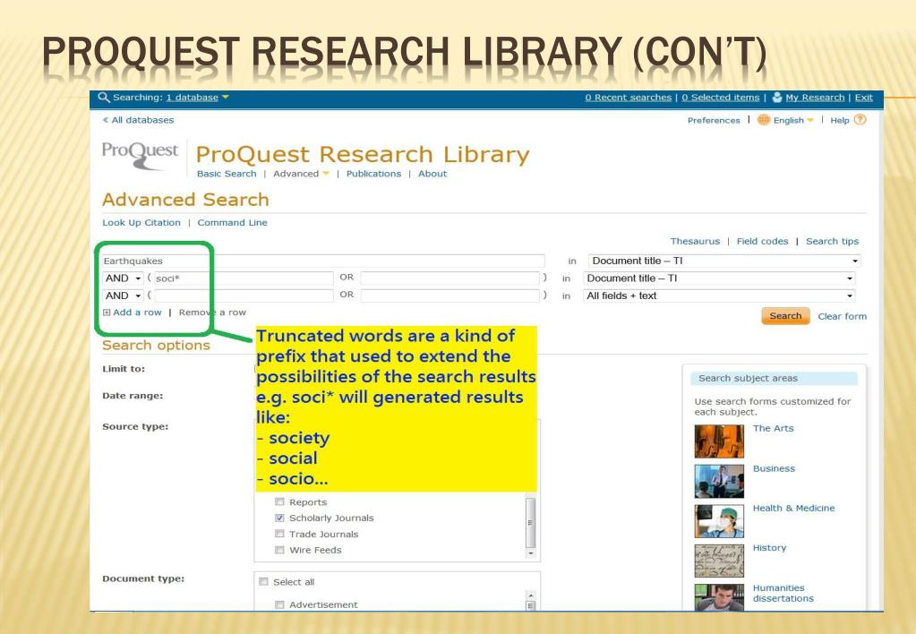Click the empty third row search field
916x634 pixels.
point(244,296)
